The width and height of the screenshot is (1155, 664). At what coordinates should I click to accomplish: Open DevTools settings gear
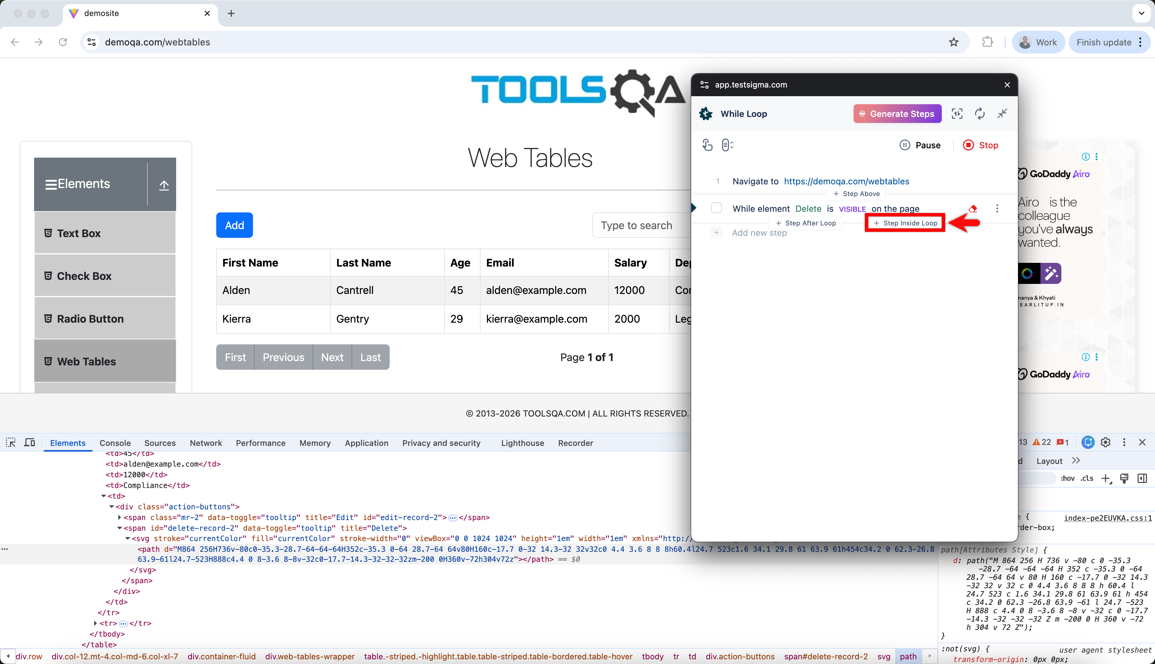1105,442
